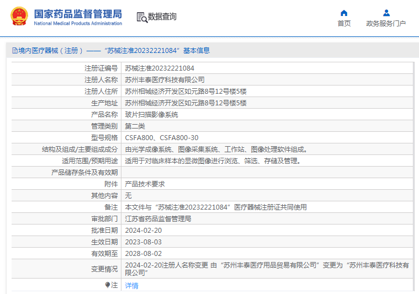Click the 审批部门 label

pos(104,218)
